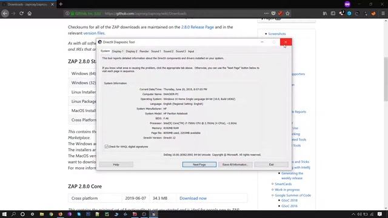Screen dimensions: 388x218
Task: Click the purple private browsing mask icon
Action: coord(347,4)
